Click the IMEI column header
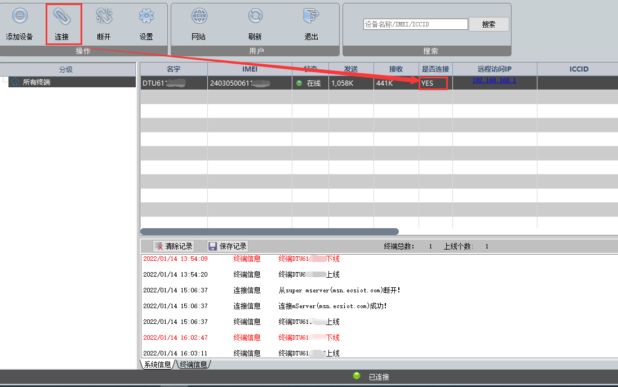Screen dimensions: 618x387 (x=250, y=69)
